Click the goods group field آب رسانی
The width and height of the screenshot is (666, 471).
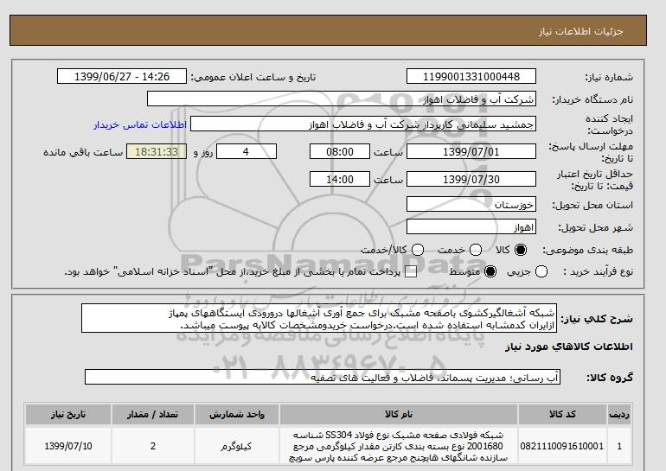point(323,377)
